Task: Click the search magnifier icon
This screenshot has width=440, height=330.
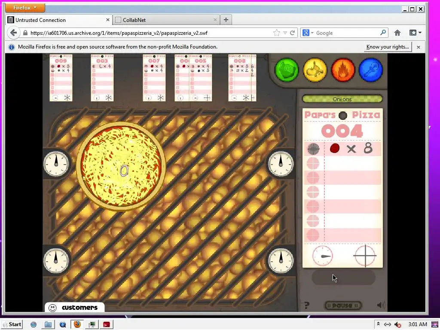Action: pyautogui.click(x=383, y=33)
